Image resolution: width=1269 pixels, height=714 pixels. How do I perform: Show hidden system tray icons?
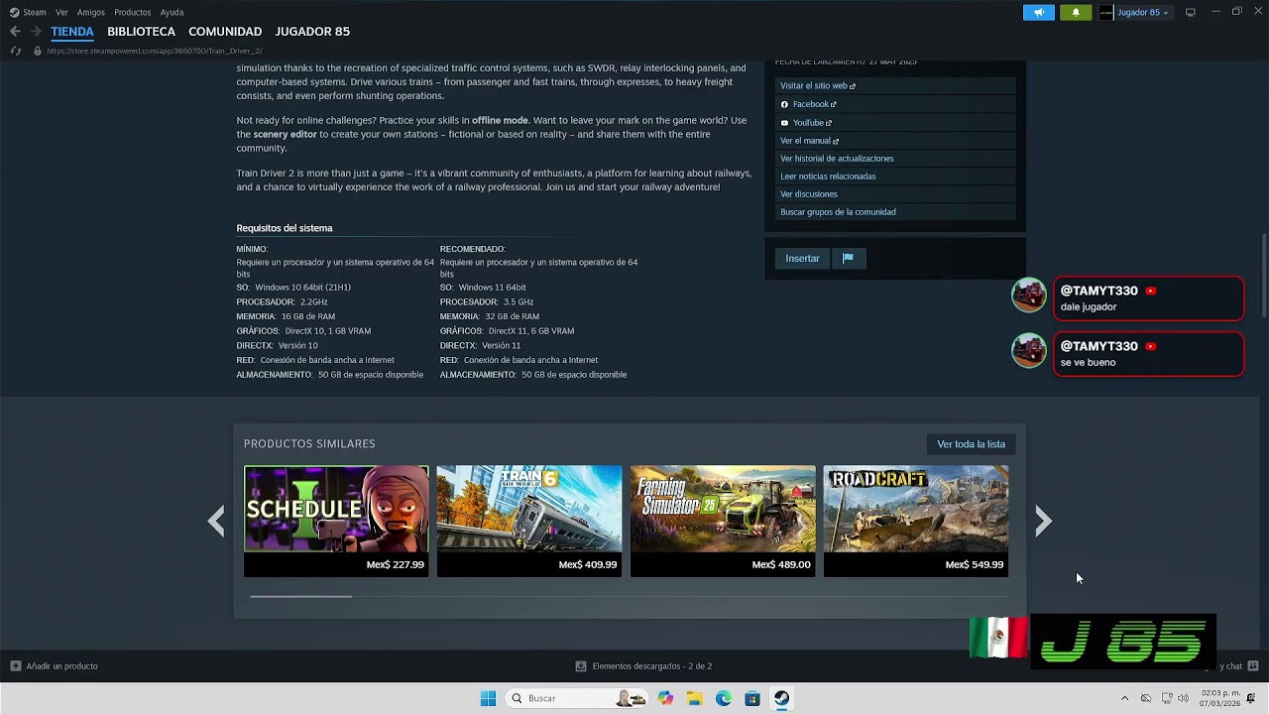(x=1124, y=698)
